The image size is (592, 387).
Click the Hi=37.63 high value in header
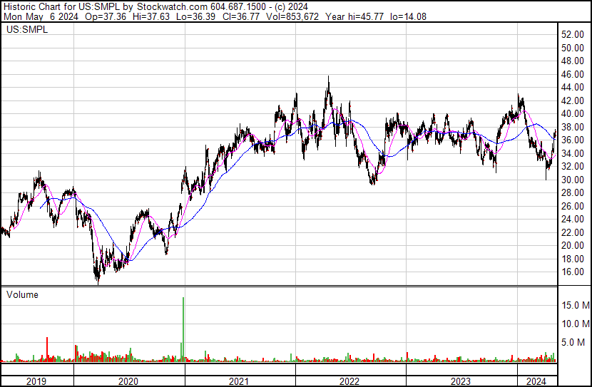pos(151,16)
